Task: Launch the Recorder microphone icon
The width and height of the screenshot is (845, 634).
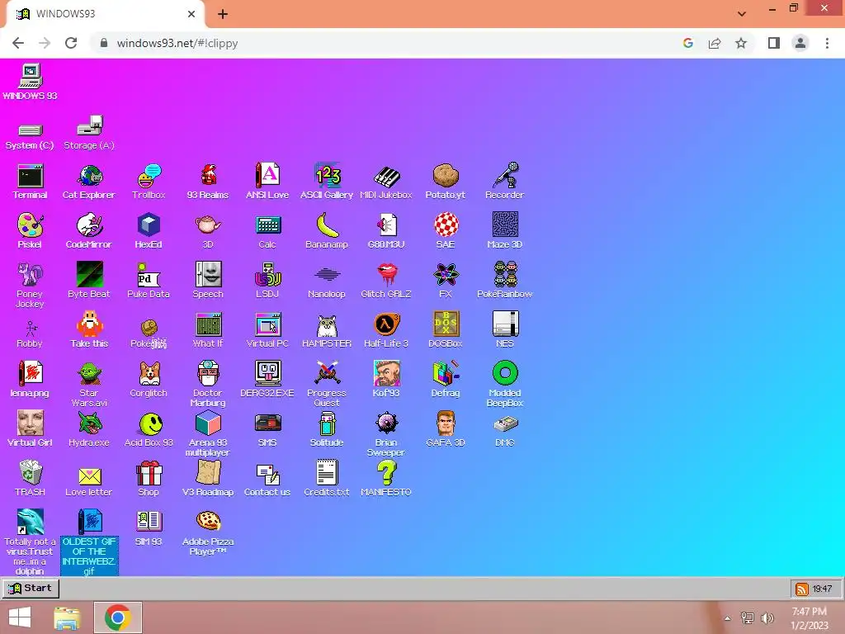Action: point(505,176)
